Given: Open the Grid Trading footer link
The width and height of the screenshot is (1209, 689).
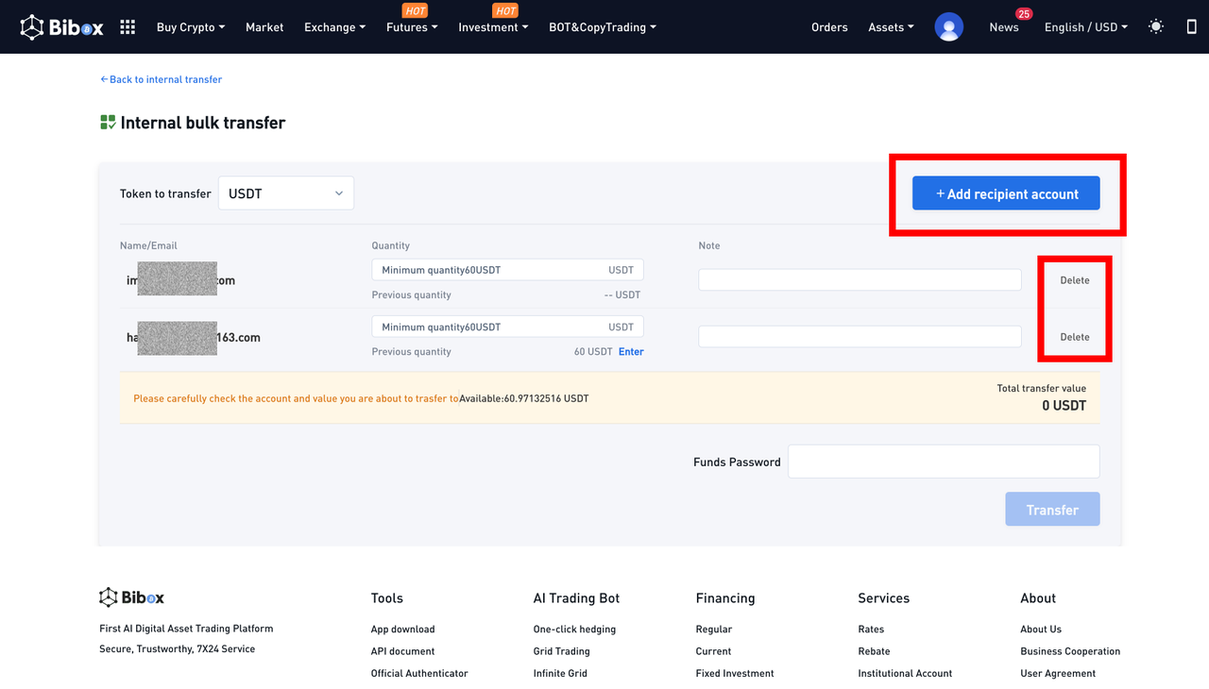Looking at the screenshot, I should pos(561,651).
